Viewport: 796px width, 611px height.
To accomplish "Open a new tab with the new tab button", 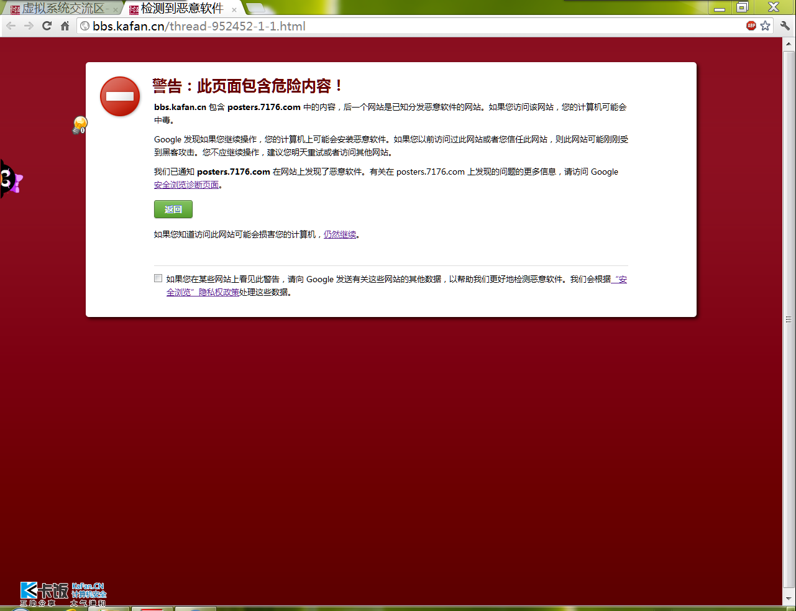I will click(255, 8).
